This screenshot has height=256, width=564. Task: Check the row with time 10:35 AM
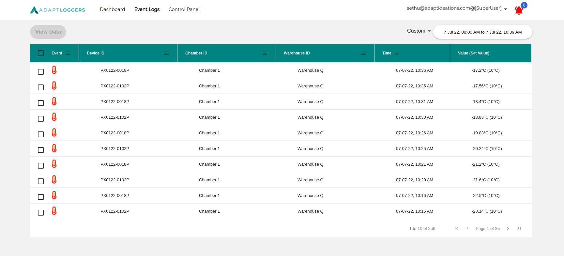pos(41,87)
